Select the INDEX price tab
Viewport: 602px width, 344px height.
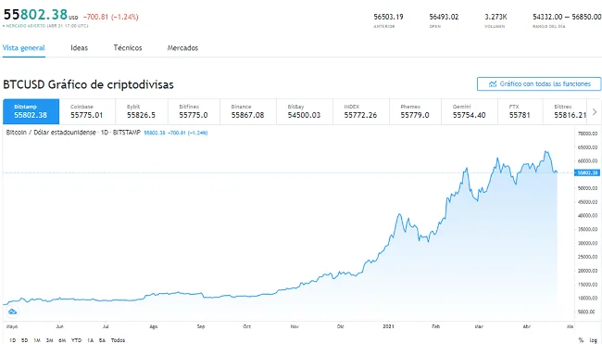pos(361,111)
